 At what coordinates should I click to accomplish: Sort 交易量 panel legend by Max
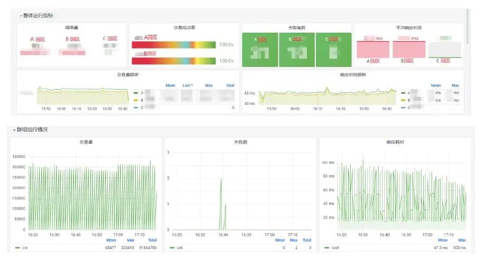point(130,240)
